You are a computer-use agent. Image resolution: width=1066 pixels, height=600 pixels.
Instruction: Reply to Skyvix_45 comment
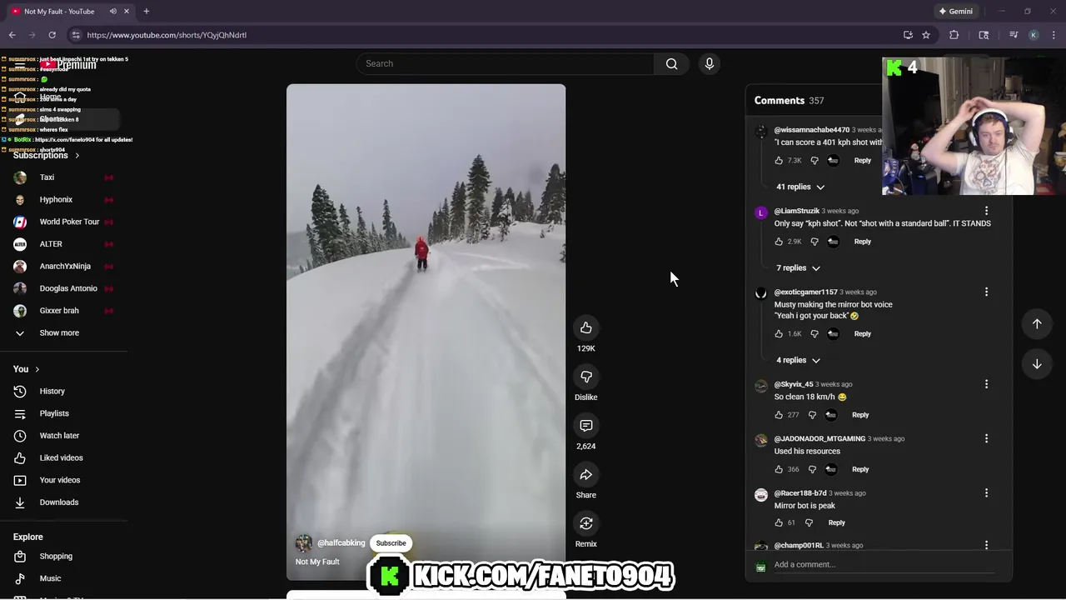tap(860, 415)
